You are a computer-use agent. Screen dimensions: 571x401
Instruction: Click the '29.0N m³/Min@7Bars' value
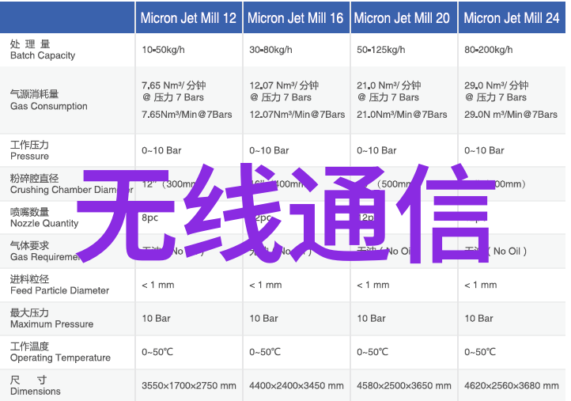pos(511,115)
